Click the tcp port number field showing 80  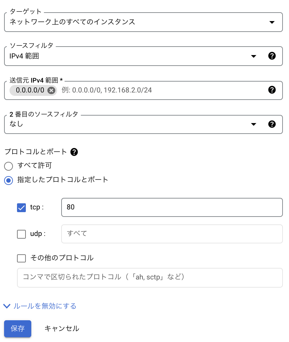coord(172,207)
